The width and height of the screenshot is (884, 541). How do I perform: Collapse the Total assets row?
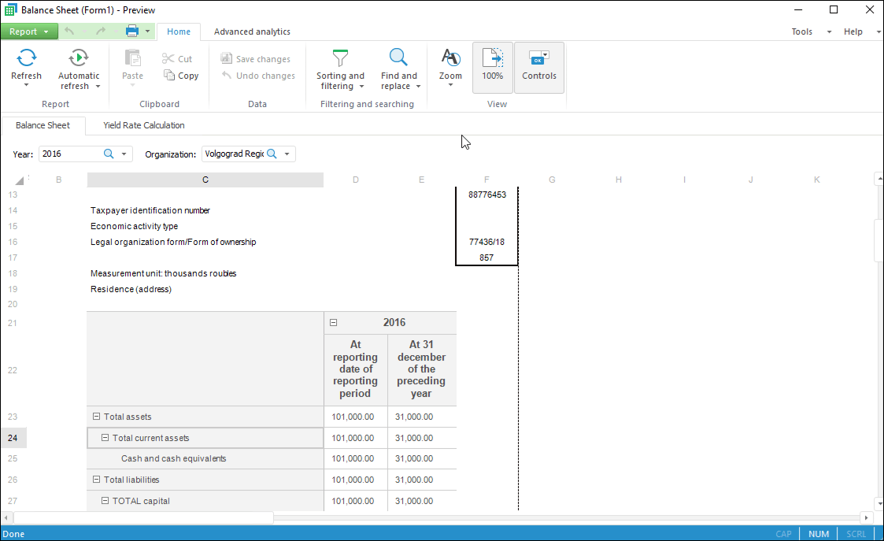(97, 417)
